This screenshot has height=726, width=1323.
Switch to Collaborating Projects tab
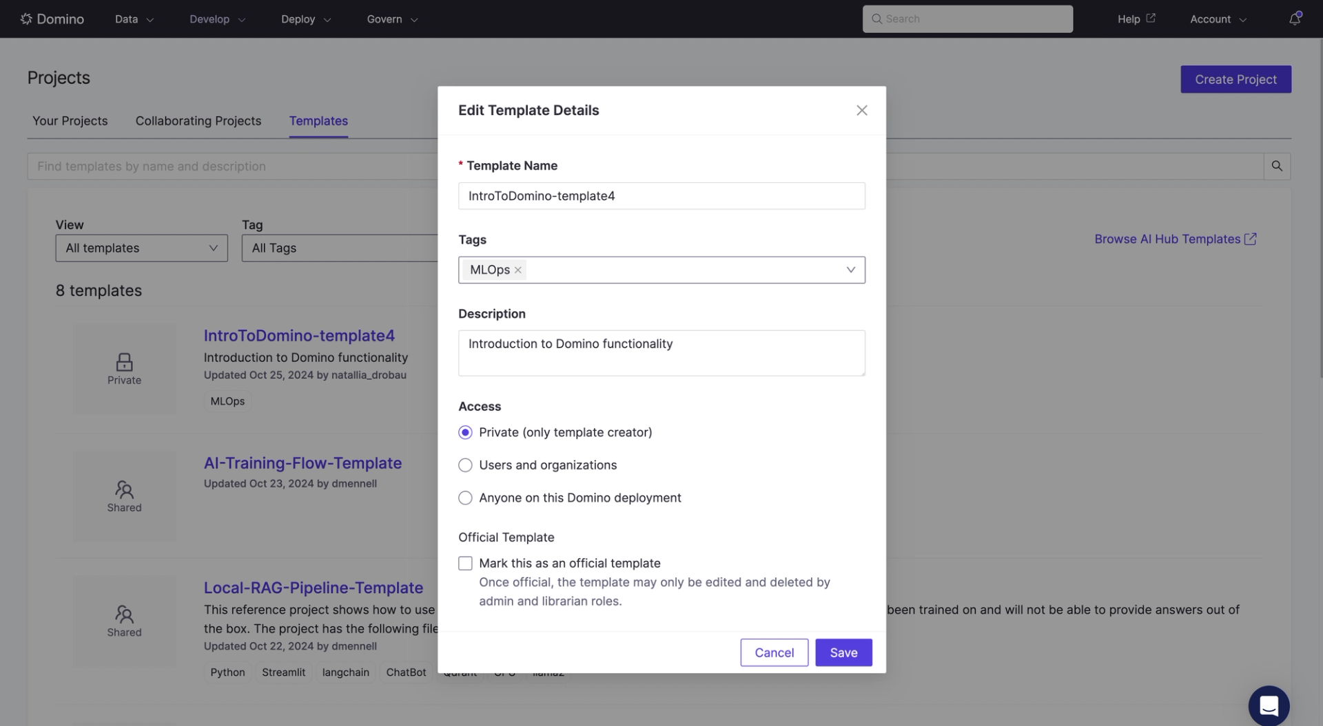pyautogui.click(x=198, y=120)
